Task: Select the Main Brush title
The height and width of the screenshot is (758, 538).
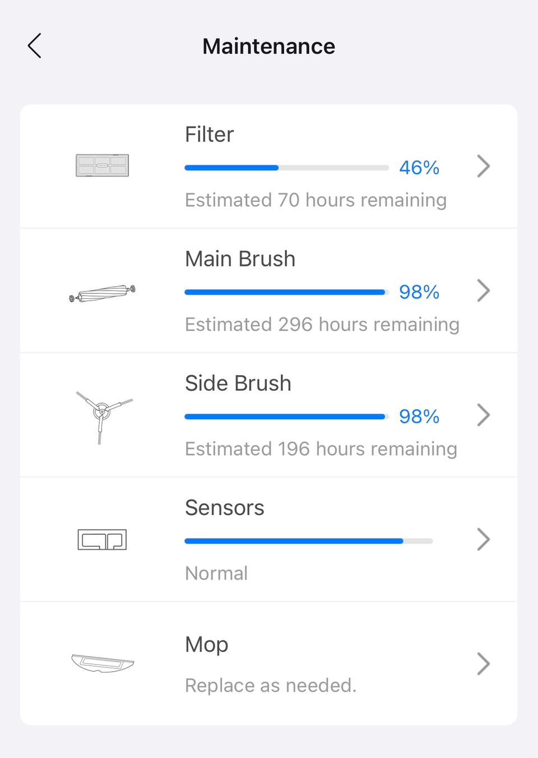Action: [240, 259]
